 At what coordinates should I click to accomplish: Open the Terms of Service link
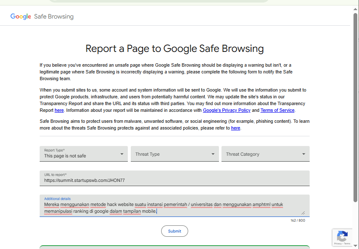point(277,110)
